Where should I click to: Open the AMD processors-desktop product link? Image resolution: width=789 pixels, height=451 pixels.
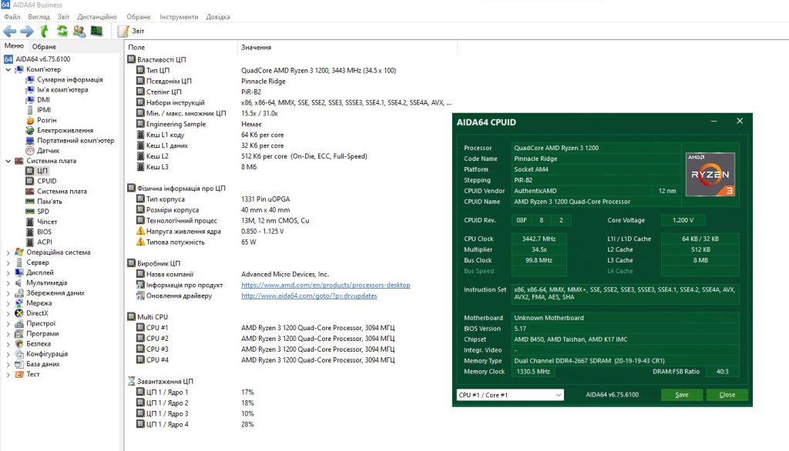(326, 285)
